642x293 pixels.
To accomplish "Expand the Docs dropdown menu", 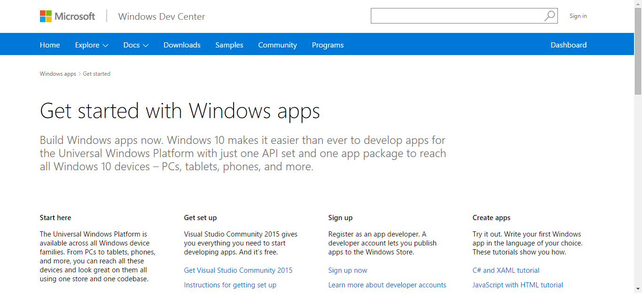I will (135, 45).
